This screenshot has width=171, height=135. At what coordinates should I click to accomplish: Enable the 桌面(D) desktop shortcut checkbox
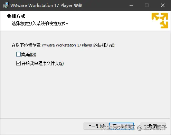click(x=18, y=54)
